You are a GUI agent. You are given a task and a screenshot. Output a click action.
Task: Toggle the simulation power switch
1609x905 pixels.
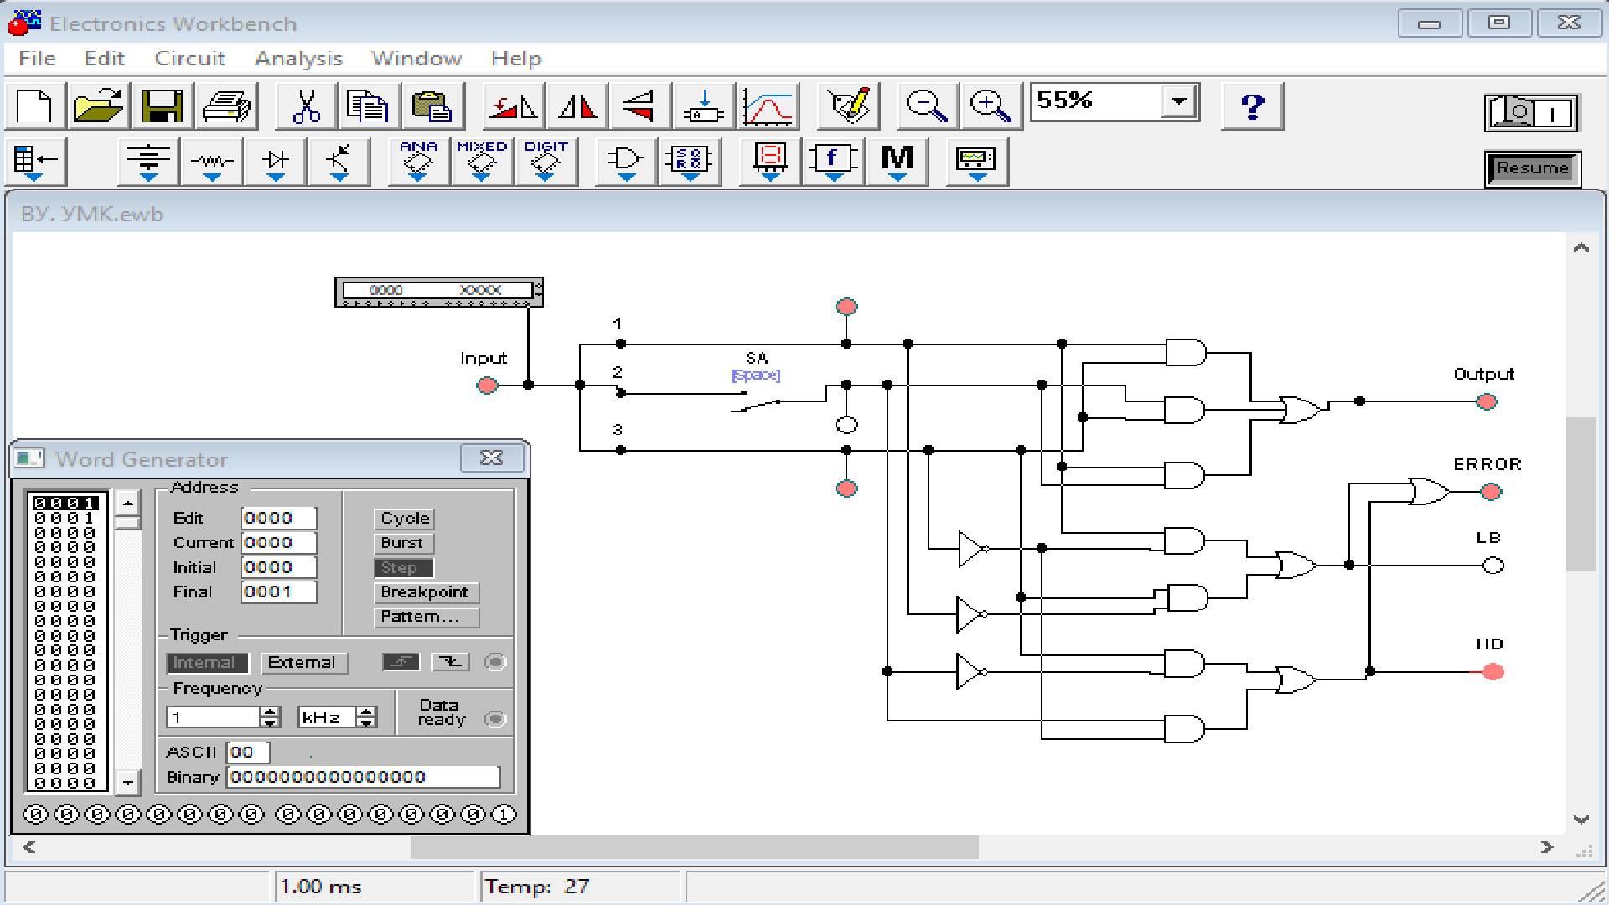1532,112
